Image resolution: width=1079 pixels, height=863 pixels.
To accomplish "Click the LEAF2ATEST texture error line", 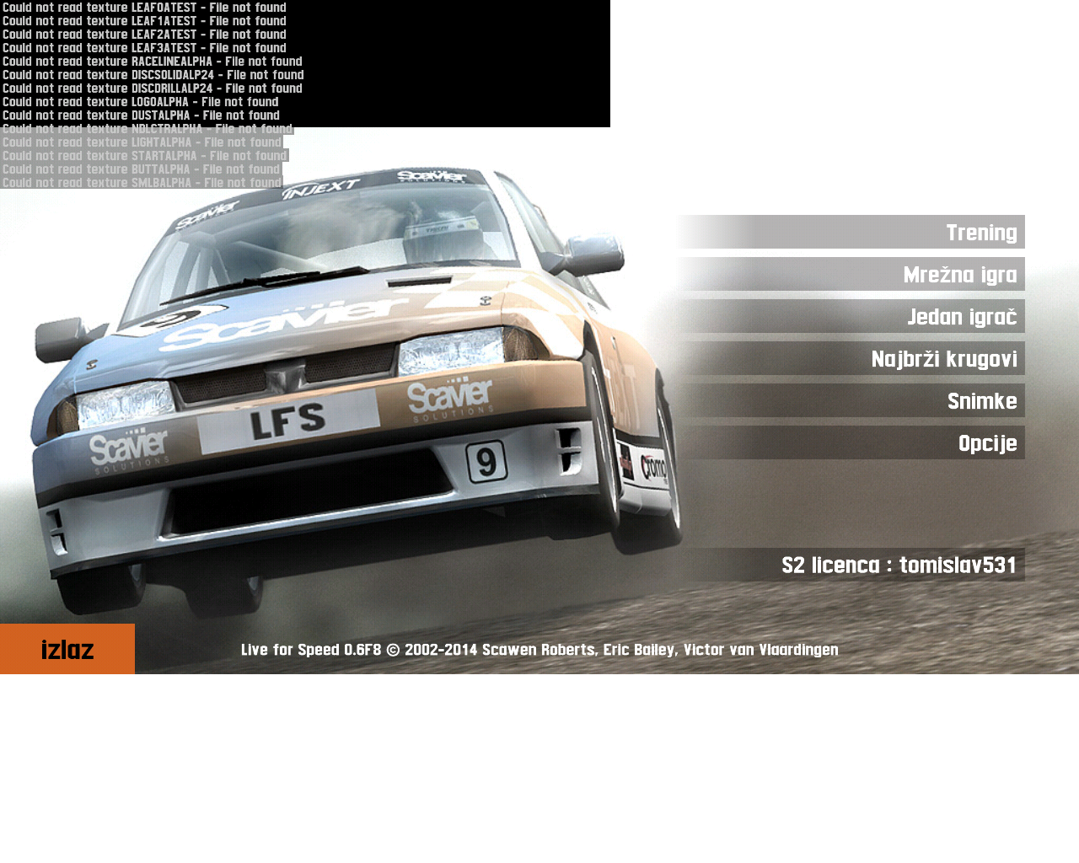I will pos(144,34).
